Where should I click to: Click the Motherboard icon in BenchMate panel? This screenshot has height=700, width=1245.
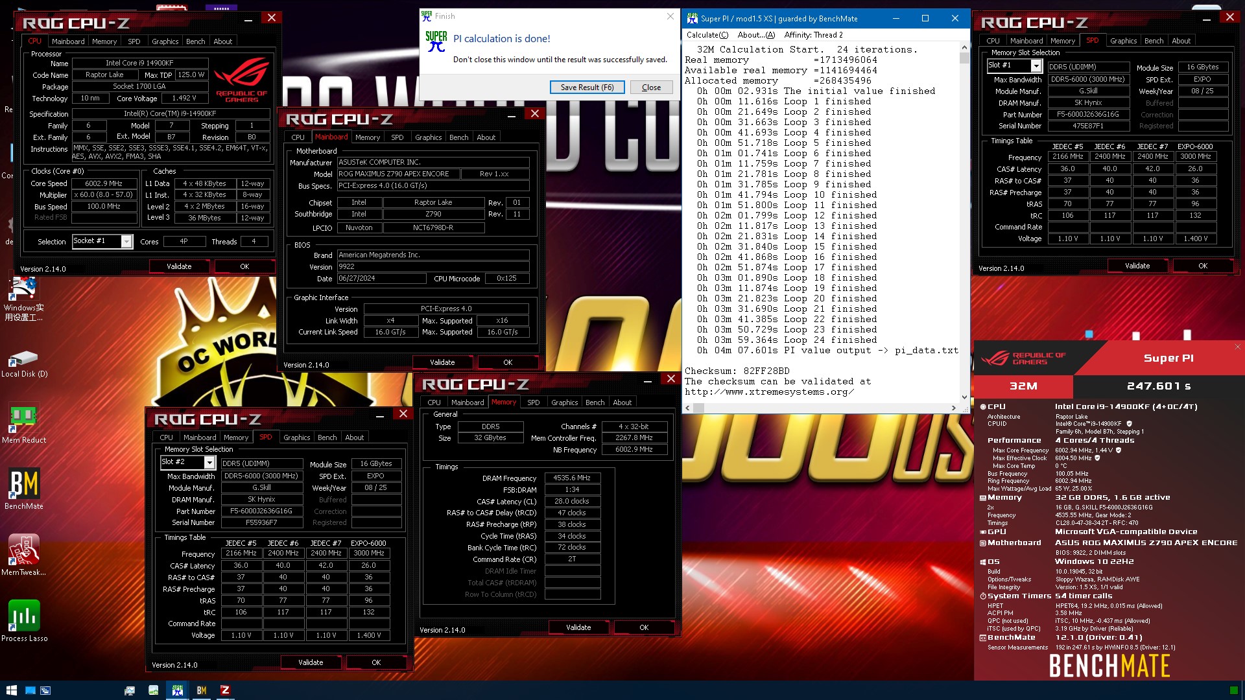[x=983, y=543]
